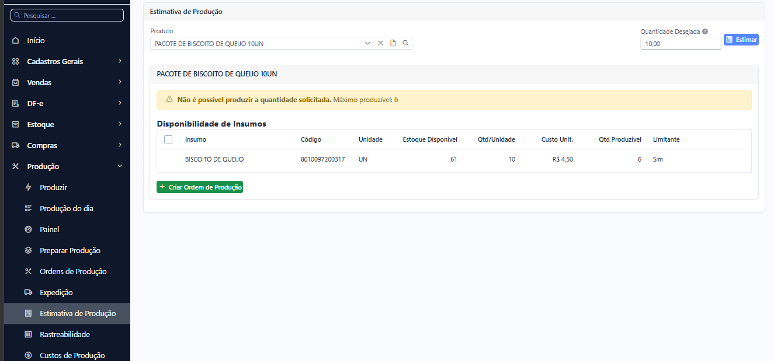Click the UN unit cell
Image resolution: width=774 pixels, height=361 pixels.
(363, 159)
